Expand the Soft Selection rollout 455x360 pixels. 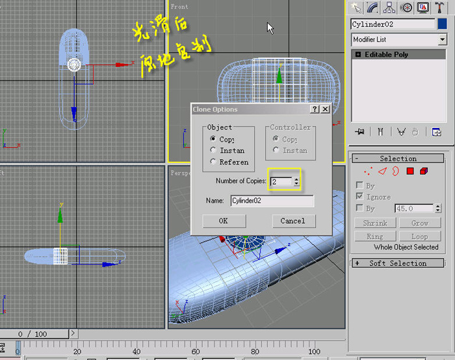click(x=398, y=263)
